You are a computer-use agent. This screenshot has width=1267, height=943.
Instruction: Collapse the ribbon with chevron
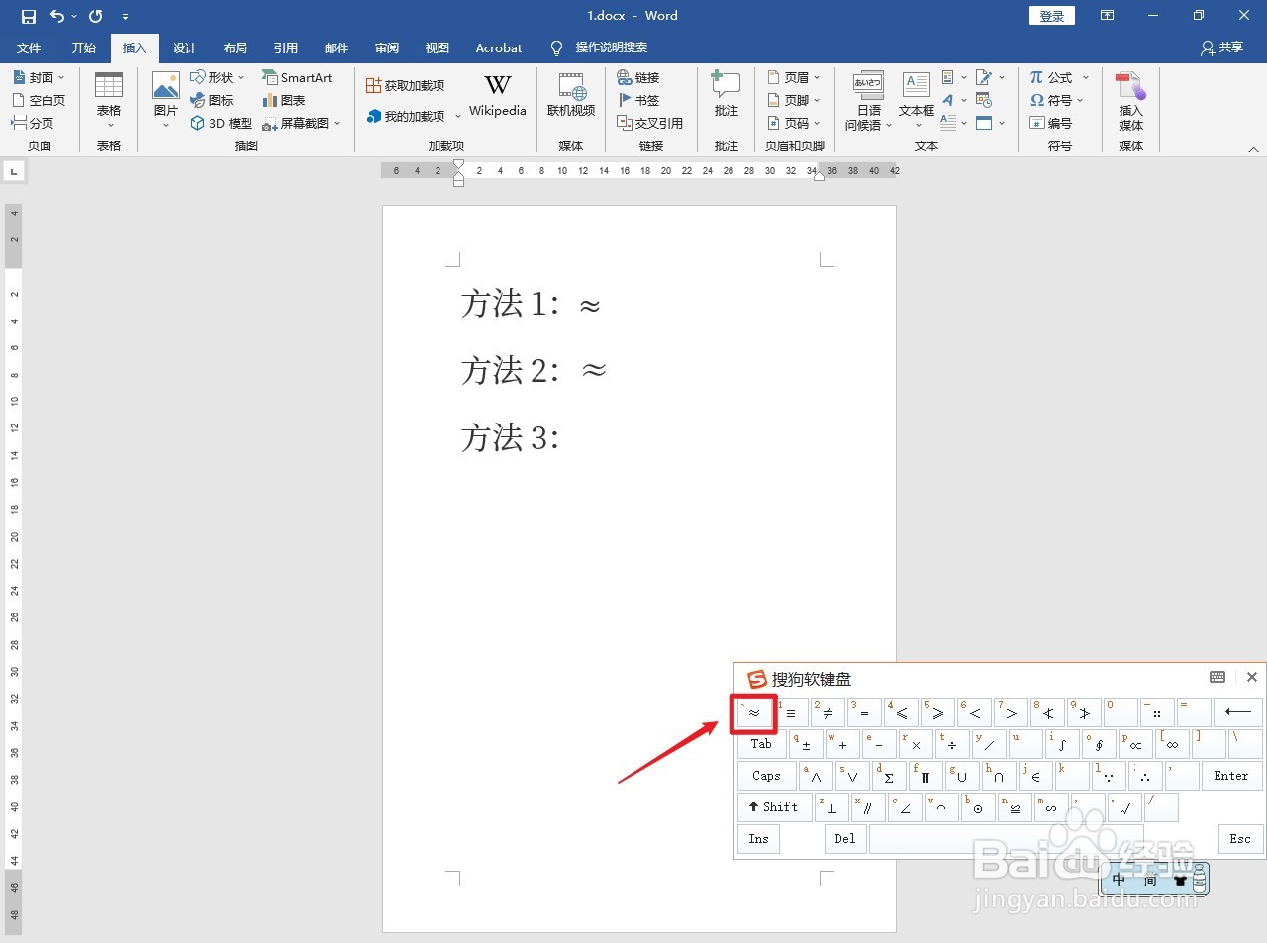pos(1253,149)
